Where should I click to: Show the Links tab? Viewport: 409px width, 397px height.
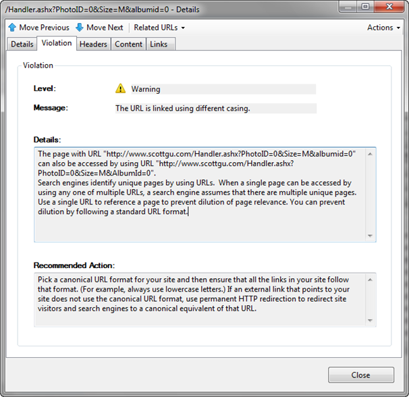coord(159,44)
